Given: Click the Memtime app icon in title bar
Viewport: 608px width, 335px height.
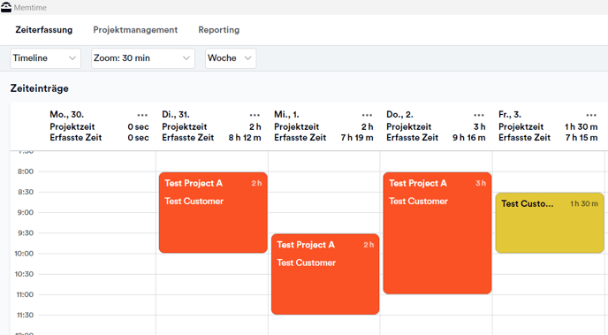Looking at the screenshot, I should click(x=6, y=7).
